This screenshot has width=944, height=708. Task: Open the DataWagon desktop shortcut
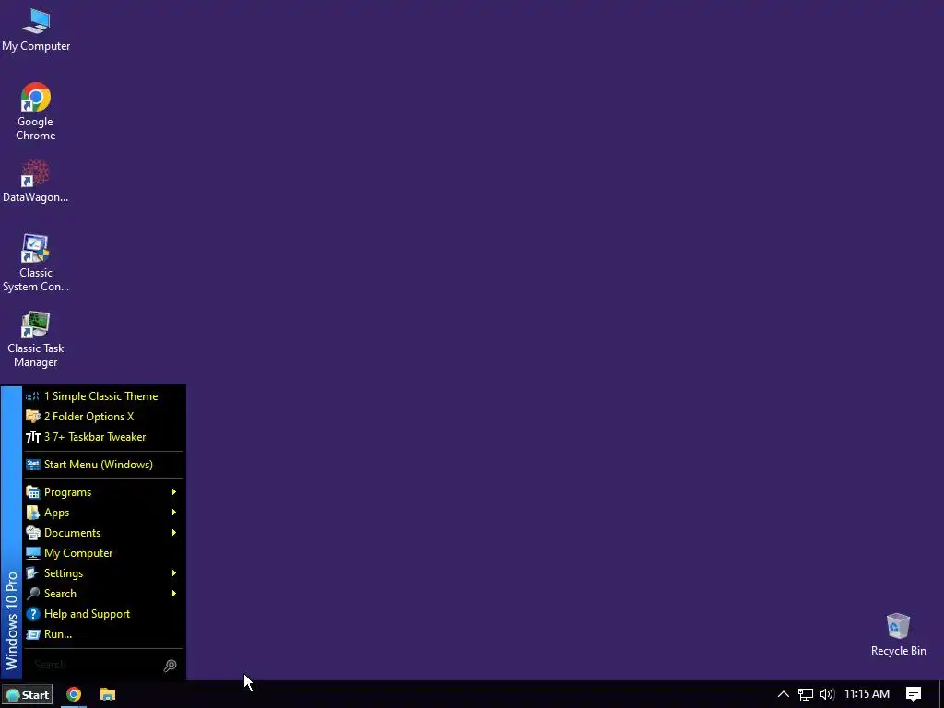point(36,181)
